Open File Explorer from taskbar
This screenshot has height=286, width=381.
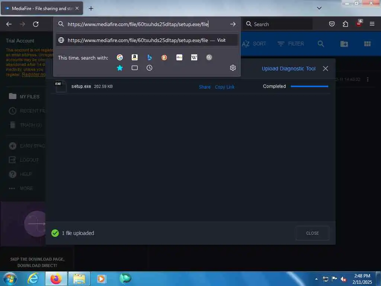pyautogui.click(x=79, y=279)
